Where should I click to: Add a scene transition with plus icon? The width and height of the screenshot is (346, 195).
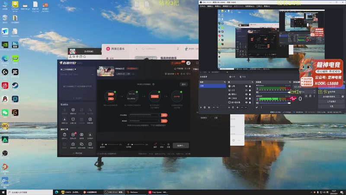pos(306,96)
